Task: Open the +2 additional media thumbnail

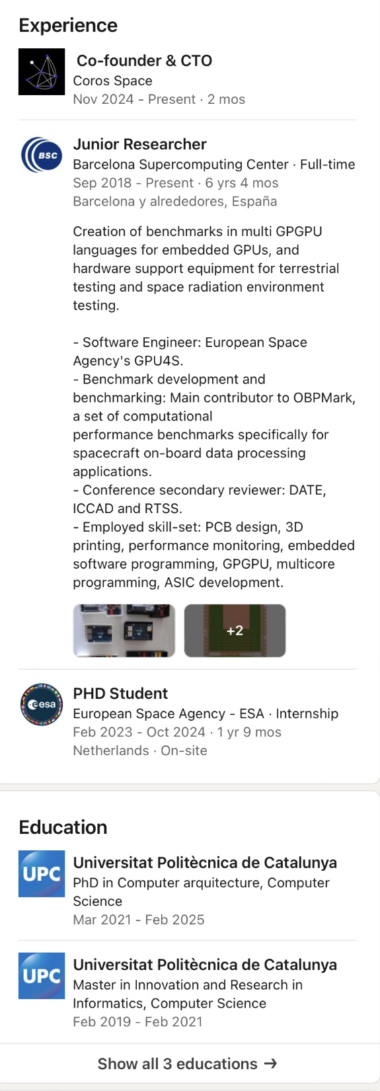Action: (x=235, y=631)
